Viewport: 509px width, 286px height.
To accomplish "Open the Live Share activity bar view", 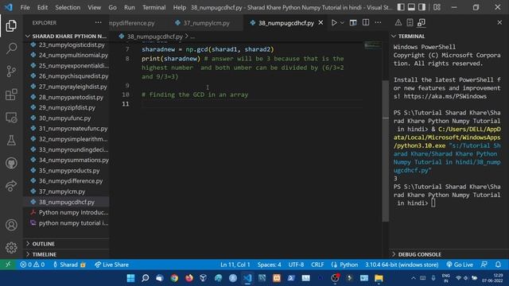I will click(x=11, y=186).
